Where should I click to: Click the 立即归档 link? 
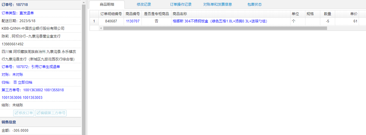25,82
